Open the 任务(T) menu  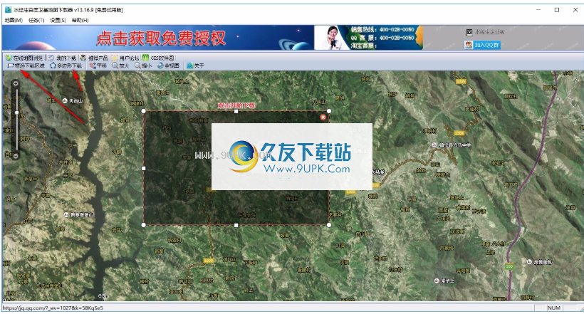[36, 20]
